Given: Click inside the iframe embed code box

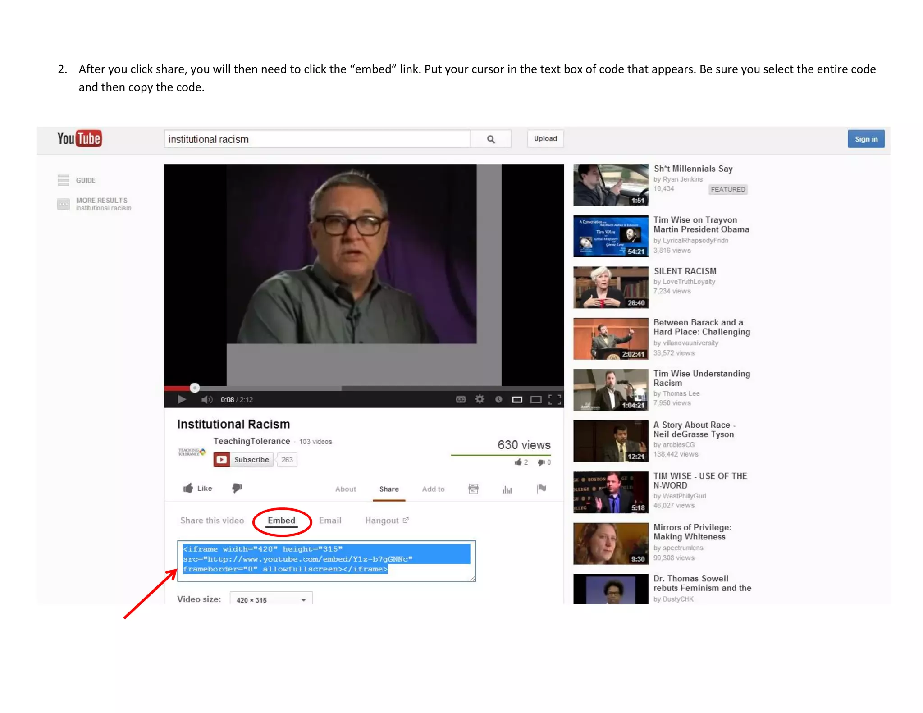Looking at the screenshot, I should click(x=327, y=561).
